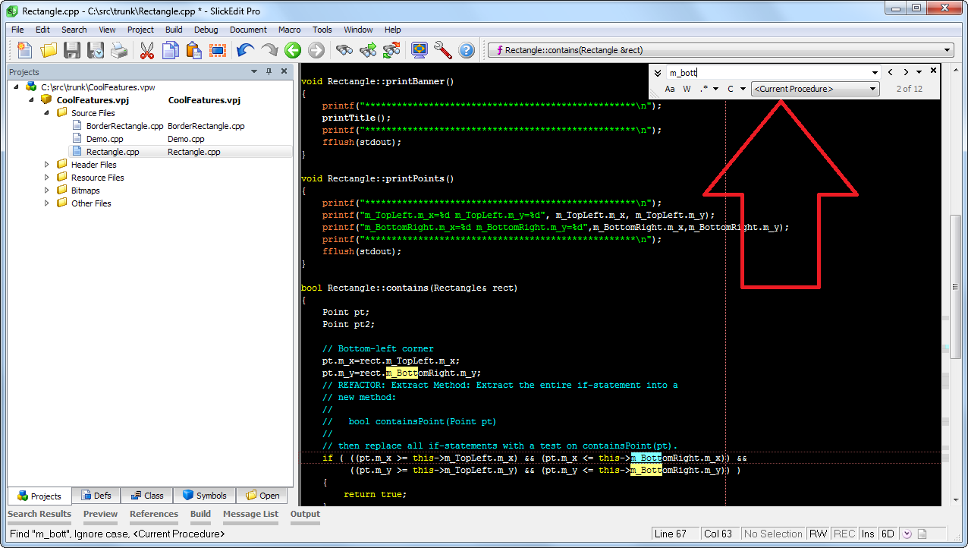Toggle the REC macro recording indicator
This screenshot has width=968, height=548.
pyautogui.click(x=844, y=534)
